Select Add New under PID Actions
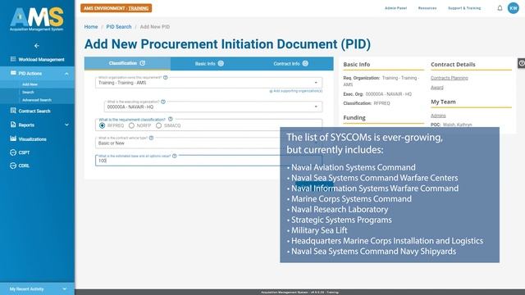525x295 pixels. [x=30, y=84]
